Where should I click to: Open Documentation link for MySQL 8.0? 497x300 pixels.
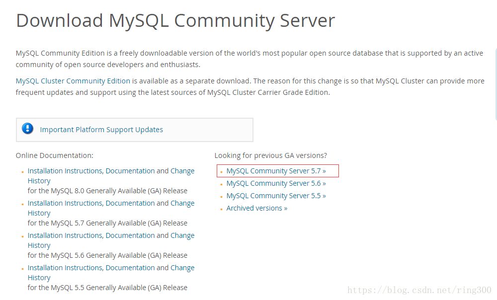(x=130, y=171)
